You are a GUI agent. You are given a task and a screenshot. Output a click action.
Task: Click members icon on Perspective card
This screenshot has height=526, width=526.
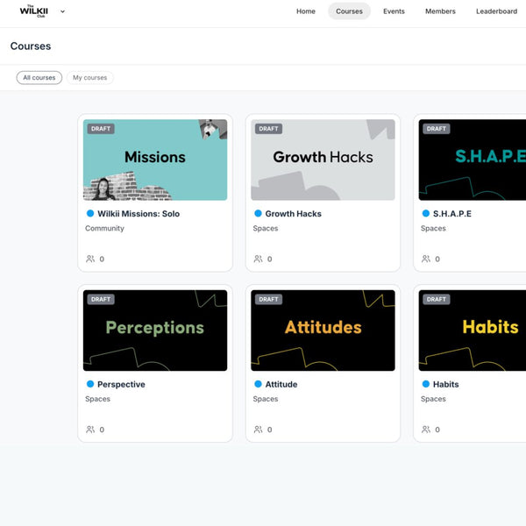pos(90,430)
